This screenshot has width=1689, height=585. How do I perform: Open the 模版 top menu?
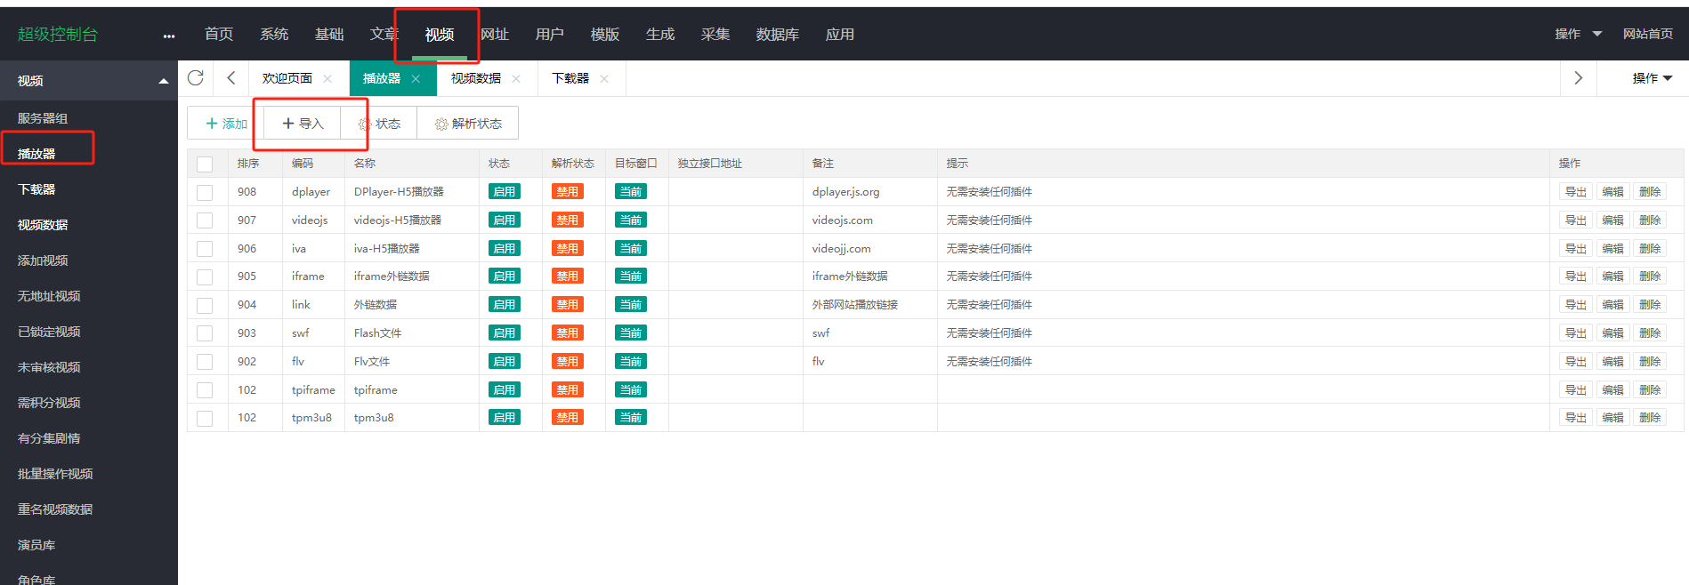click(605, 34)
